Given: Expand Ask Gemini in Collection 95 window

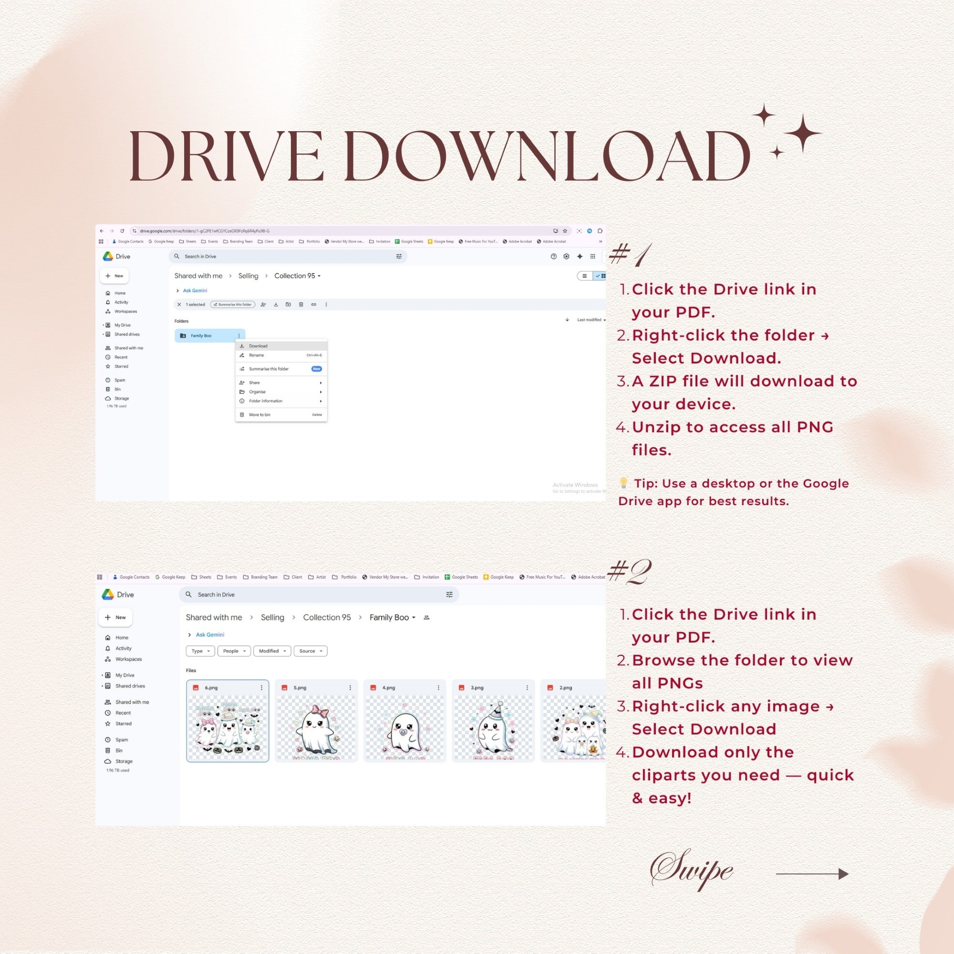Looking at the screenshot, I should click(x=192, y=290).
